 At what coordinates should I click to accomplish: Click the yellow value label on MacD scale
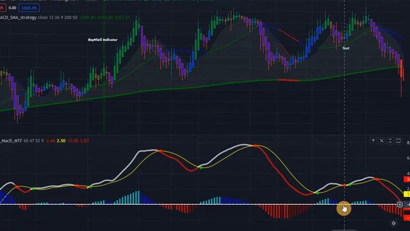[x=407, y=194]
